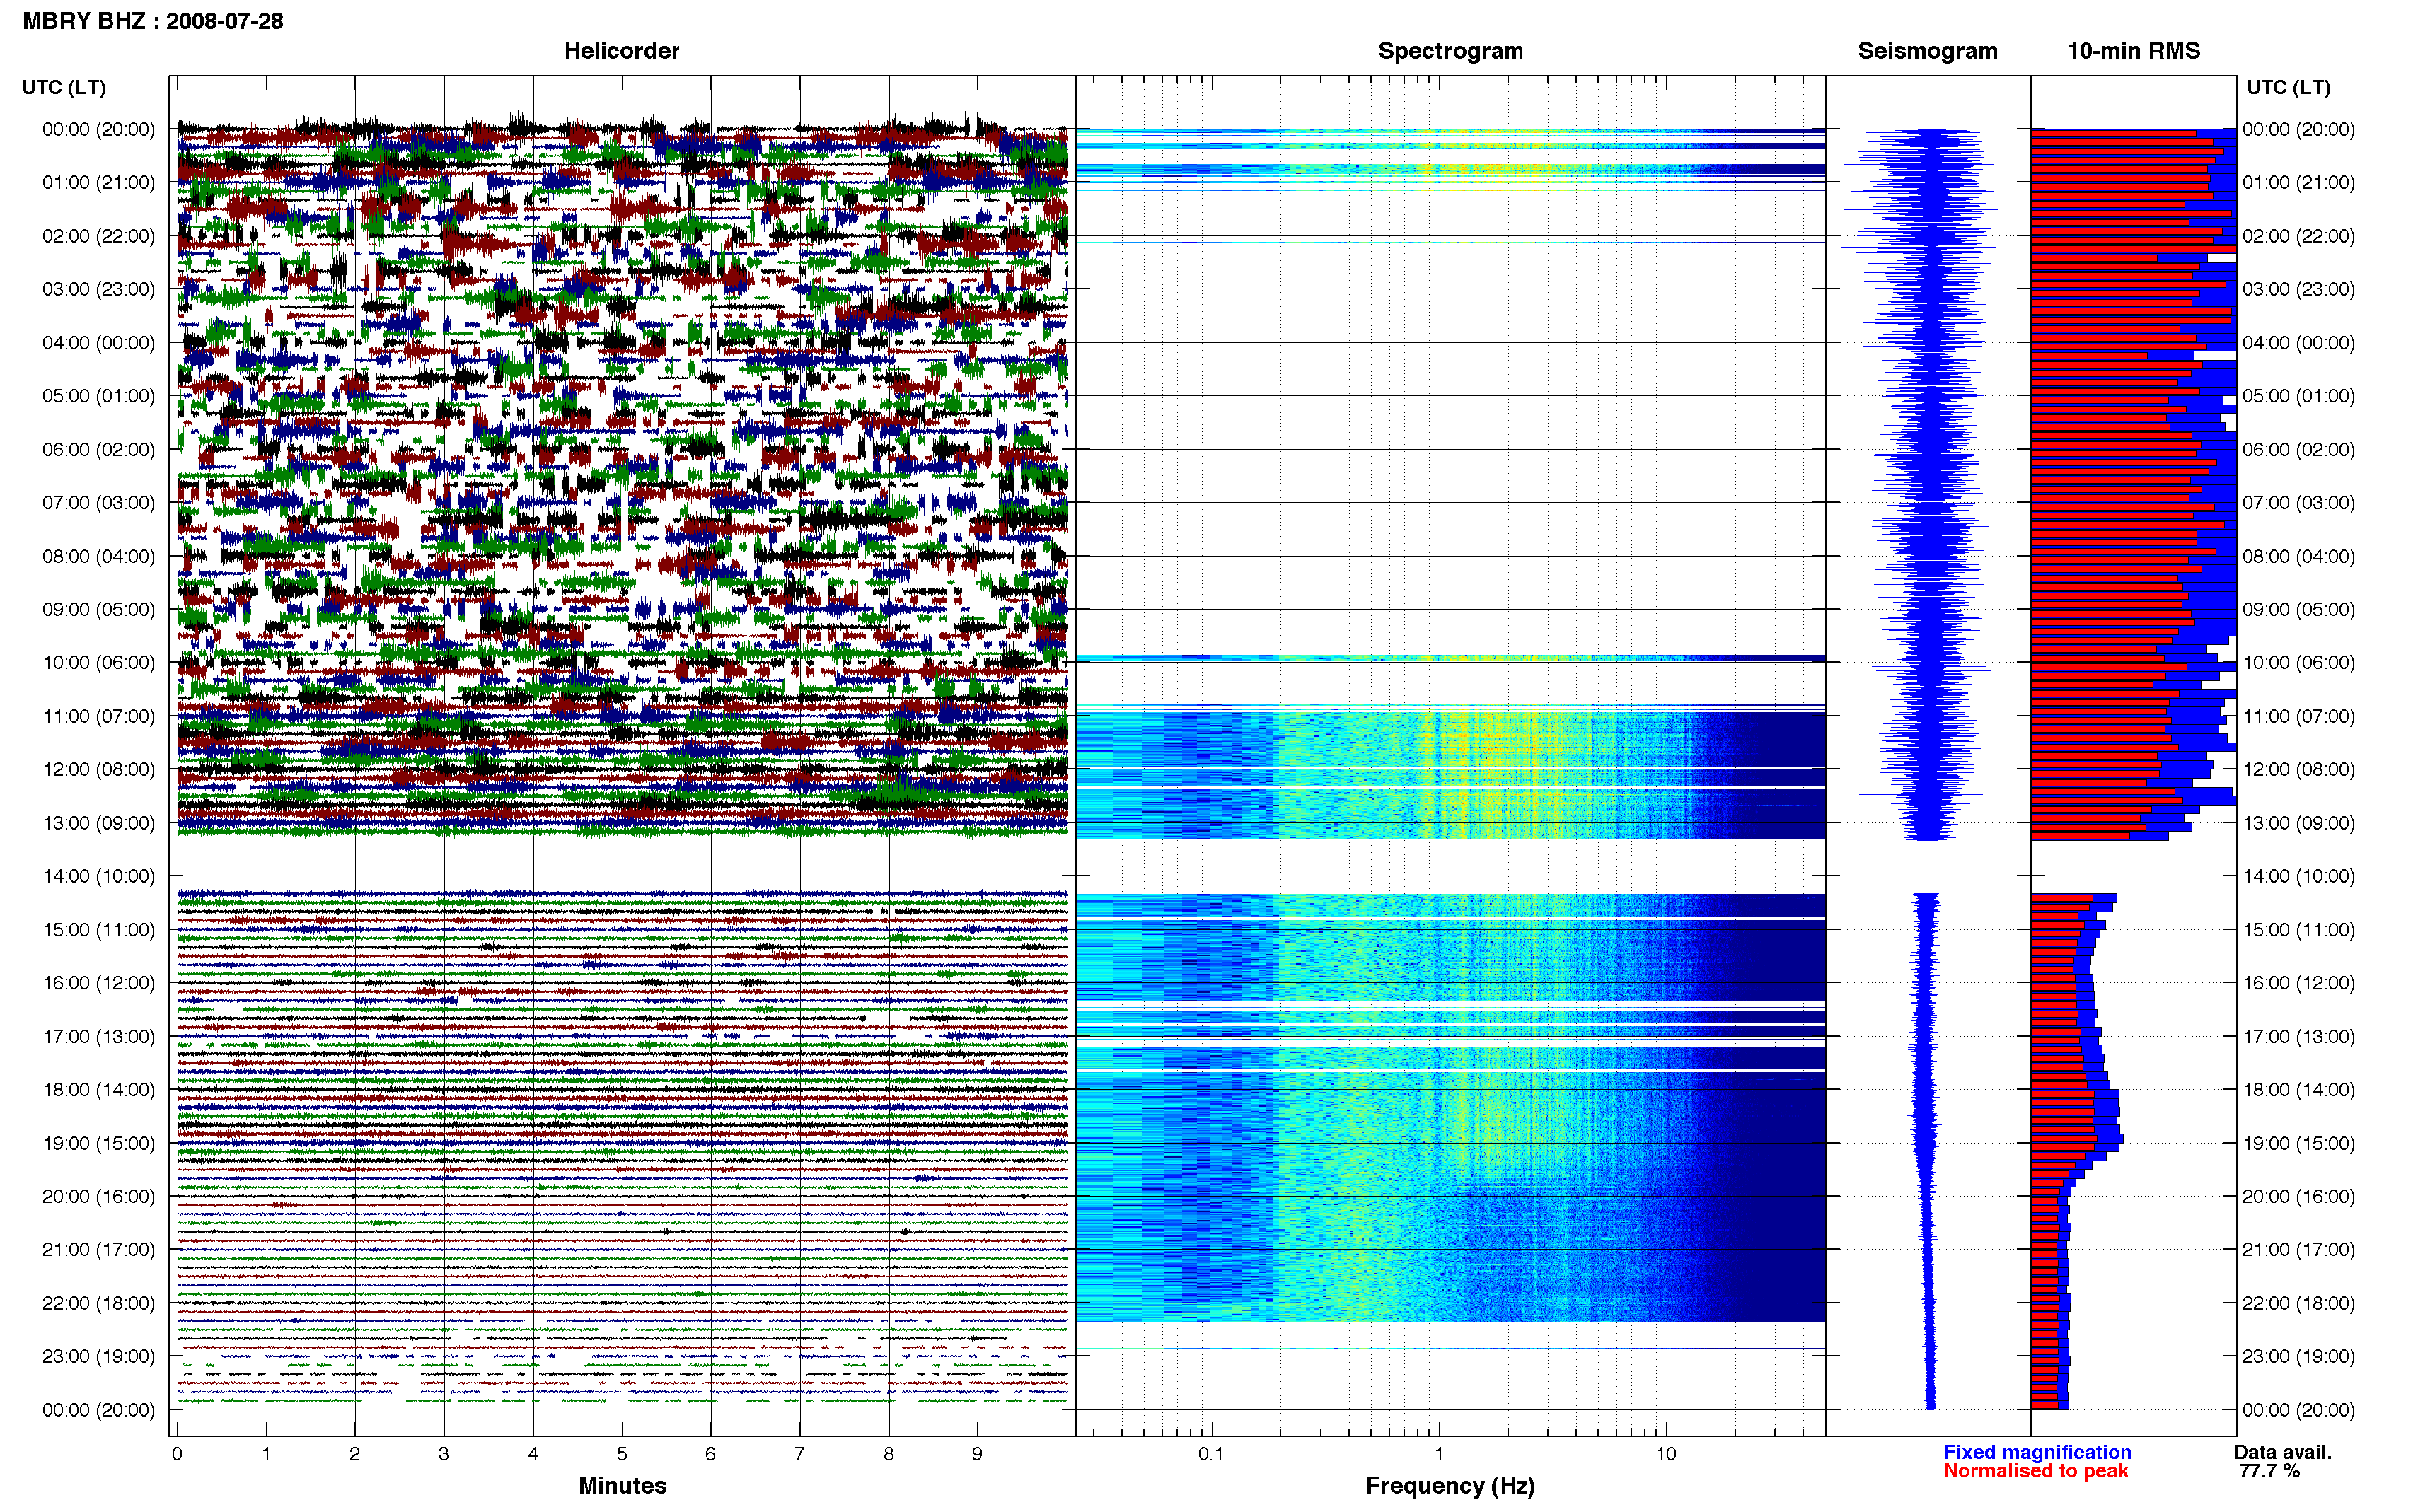
Task: Click '13:00 (09:00)' on the right time axis
Action: (x=2298, y=823)
